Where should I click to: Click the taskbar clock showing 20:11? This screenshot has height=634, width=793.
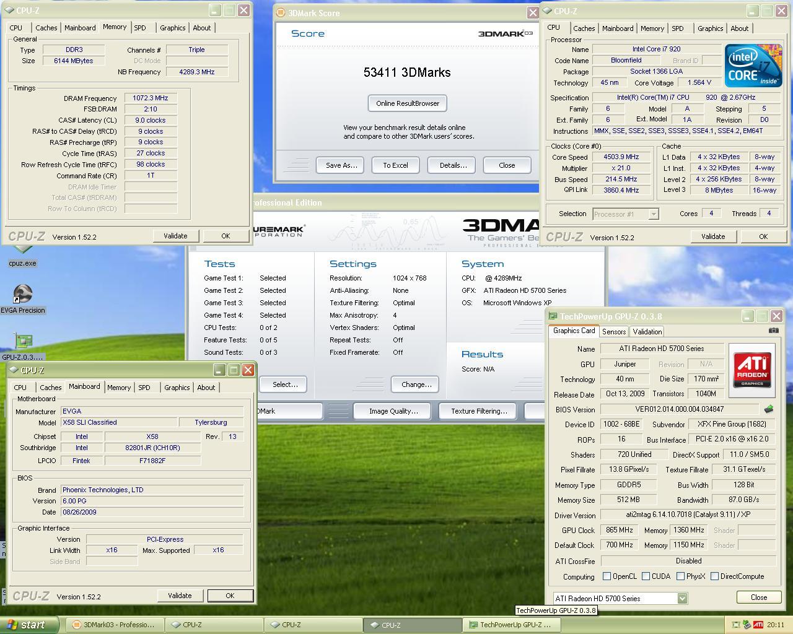[x=775, y=625]
